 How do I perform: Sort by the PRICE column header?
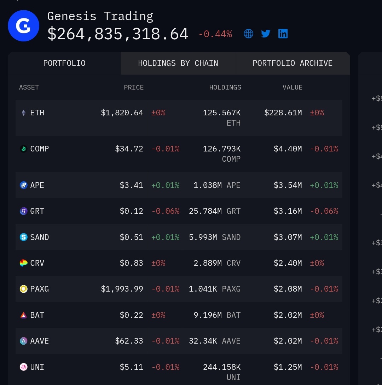click(x=134, y=87)
